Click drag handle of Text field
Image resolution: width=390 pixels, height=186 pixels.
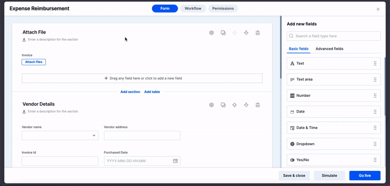pyautogui.click(x=375, y=63)
